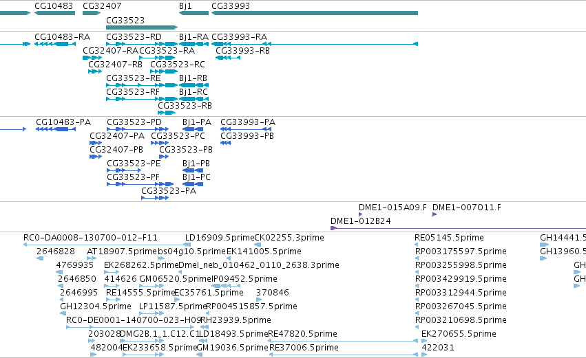Click EST RC0-DE0001-140700-023-H09 label
586x358 pixels.
tap(134, 321)
